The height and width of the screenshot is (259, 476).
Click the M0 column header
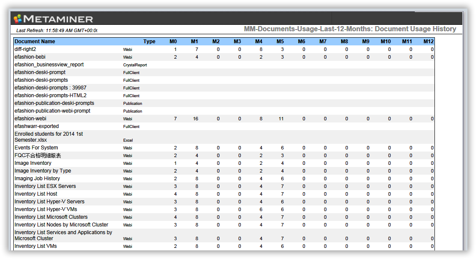pos(173,42)
